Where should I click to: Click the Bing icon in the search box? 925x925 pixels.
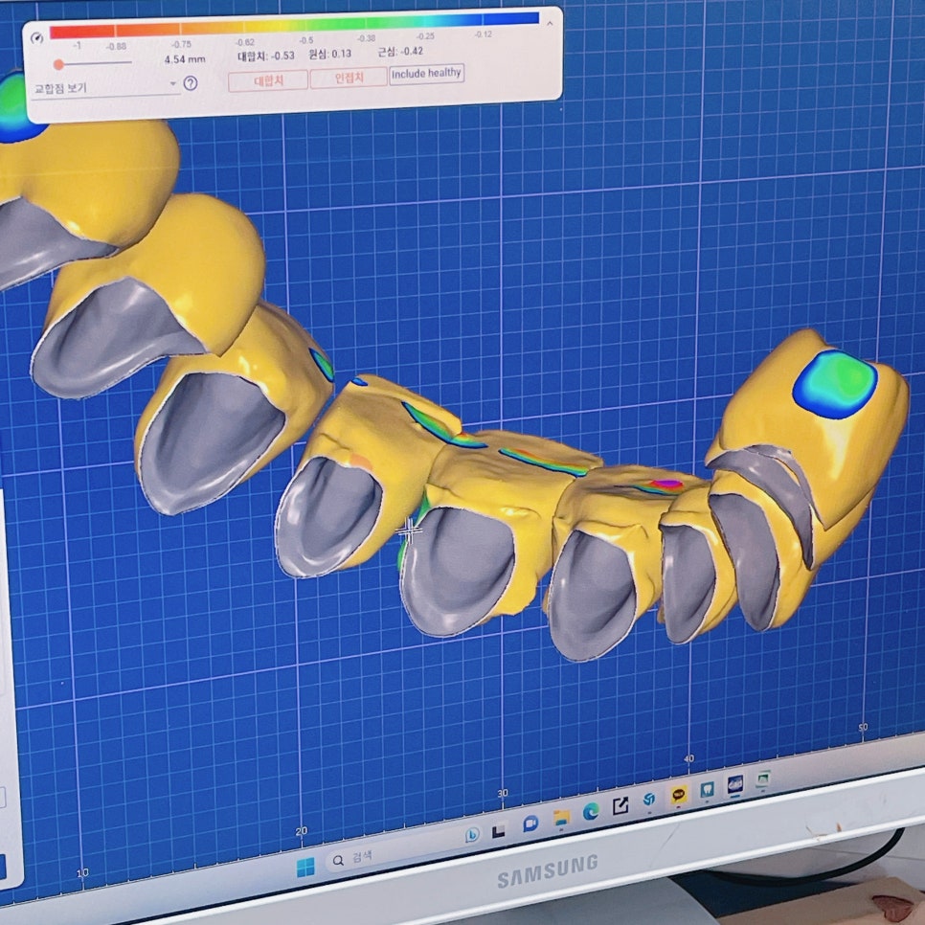(x=472, y=835)
